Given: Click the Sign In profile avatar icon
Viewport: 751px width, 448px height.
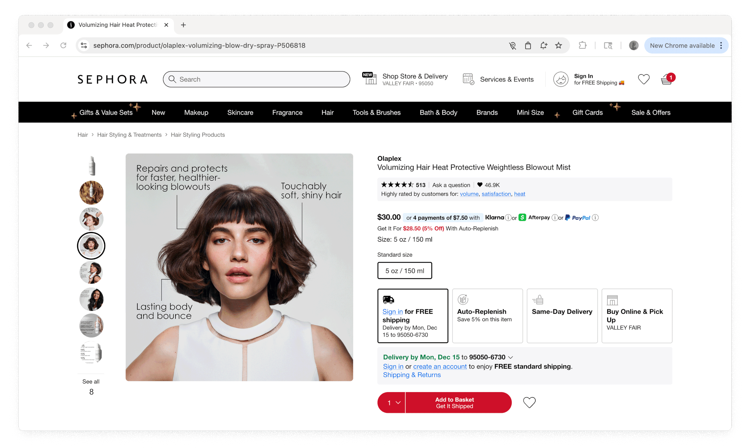Looking at the screenshot, I should 561,79.
